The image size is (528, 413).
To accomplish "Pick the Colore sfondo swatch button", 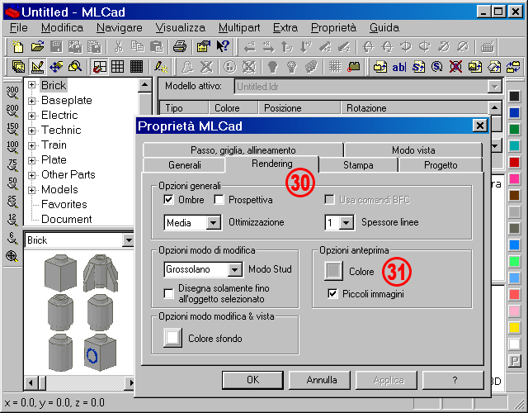I will pyautogui.click(x=172, y=338).
